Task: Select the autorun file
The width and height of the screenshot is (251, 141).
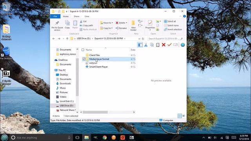Action: 93,63
